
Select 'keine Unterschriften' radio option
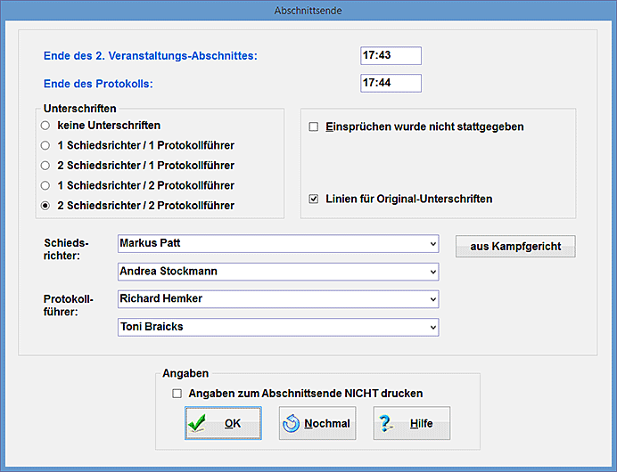tap(45, 126)
